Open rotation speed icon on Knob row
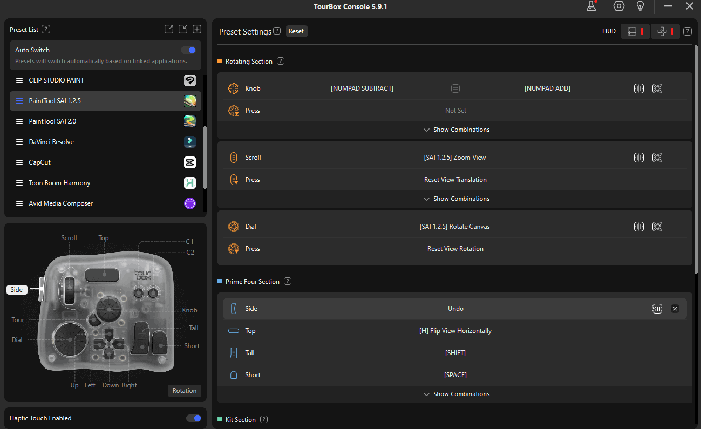Screen dimensions: 701x429 [x=657, y=88]
